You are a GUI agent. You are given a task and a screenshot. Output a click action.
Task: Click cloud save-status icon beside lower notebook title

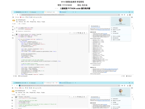pos(35,91)
